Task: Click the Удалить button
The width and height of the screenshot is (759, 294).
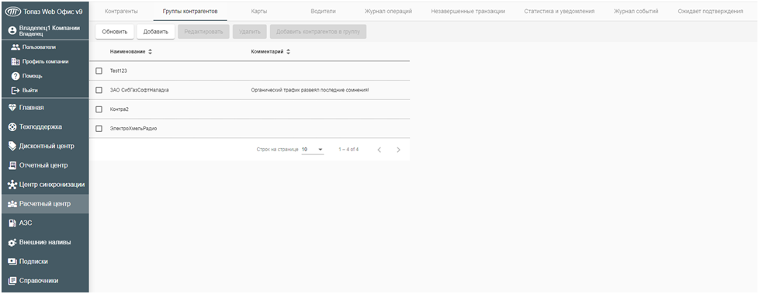Action: [x=250, y=32]
